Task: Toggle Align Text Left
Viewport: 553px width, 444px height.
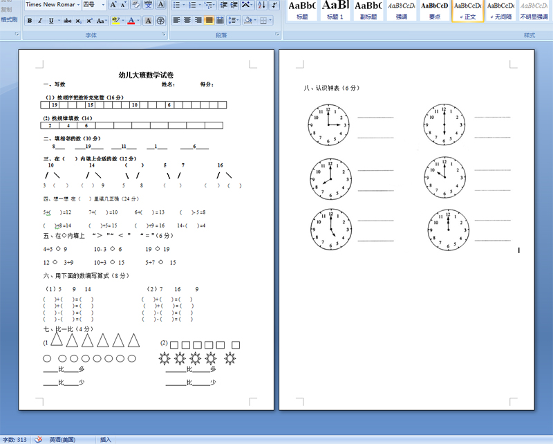Action: point(176,21)
